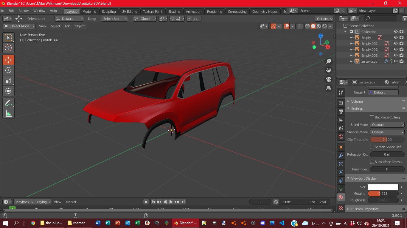The height and width of the screenshot is (228, 407).
Task: Expand the Volume panel
Action: click(357, 102)
